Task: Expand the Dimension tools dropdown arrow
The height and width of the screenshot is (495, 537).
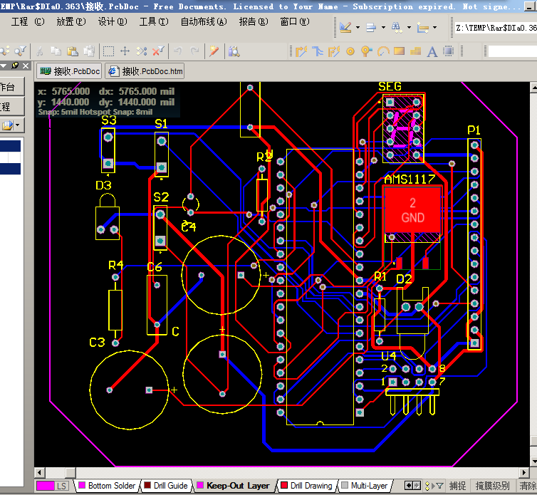Action: [435, 27]
